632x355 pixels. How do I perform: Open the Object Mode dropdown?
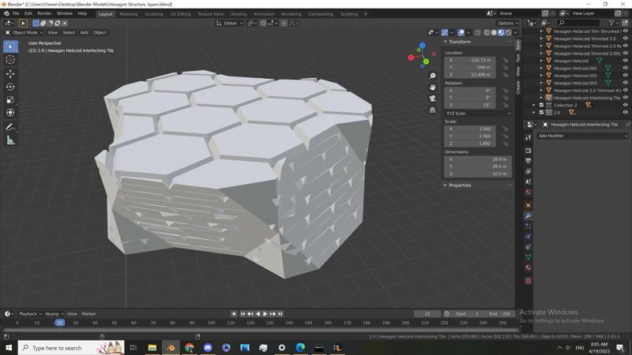24,32
